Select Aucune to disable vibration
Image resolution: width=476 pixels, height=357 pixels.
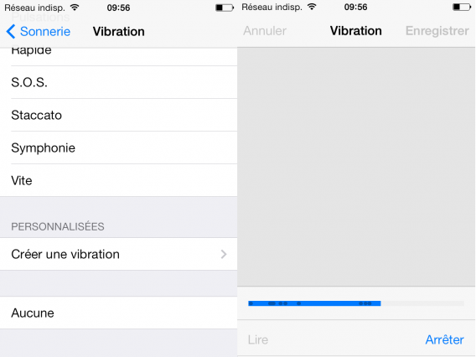point(118,313)
